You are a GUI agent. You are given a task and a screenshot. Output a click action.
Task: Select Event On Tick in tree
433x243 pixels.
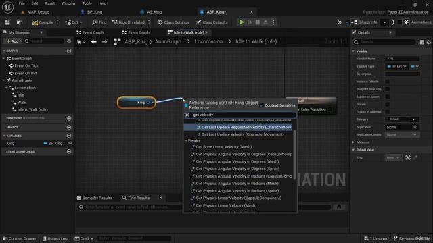pyautogui.click(x=26, y=66)
